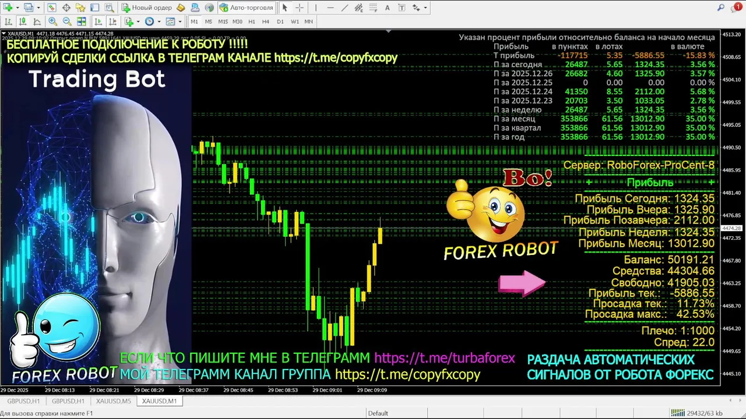Select the text A tool

point(388,8)
